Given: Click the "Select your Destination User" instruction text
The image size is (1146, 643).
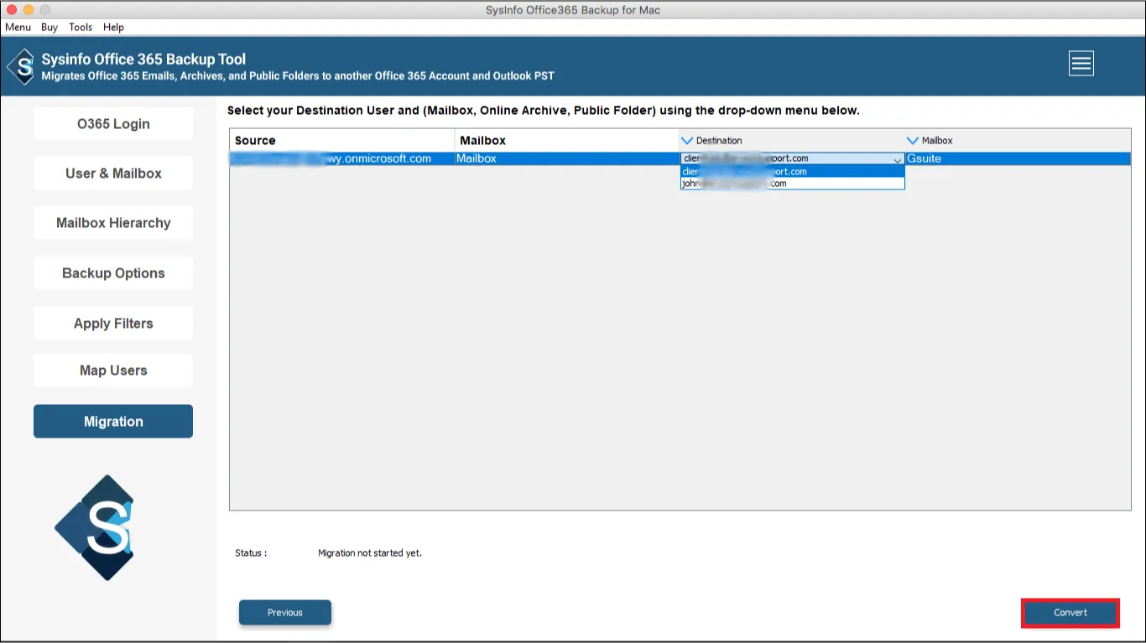Looking at the screenshot, I should 544,111.
